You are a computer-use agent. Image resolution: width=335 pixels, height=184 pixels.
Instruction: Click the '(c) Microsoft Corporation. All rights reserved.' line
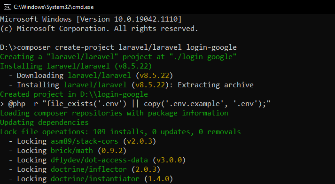click(99, 29)
